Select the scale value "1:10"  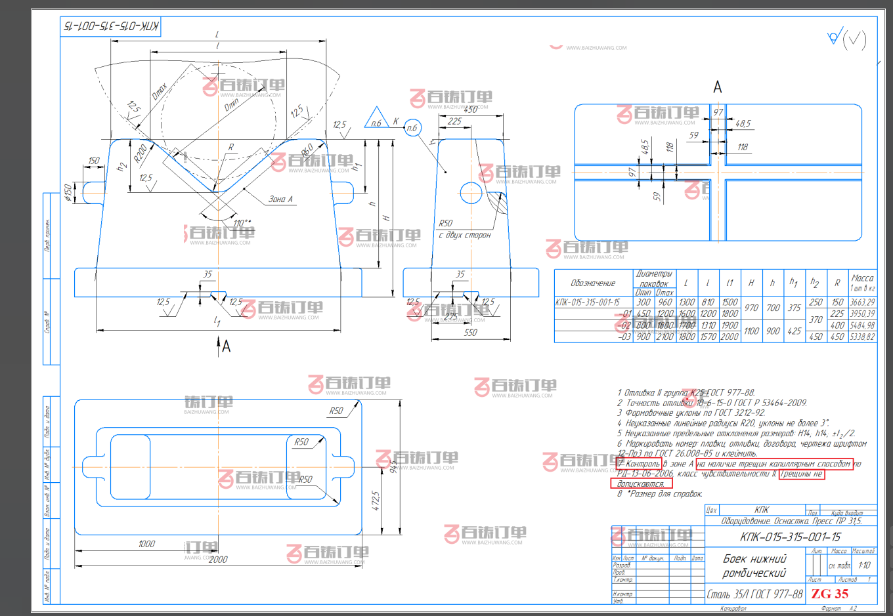point(864,565)
